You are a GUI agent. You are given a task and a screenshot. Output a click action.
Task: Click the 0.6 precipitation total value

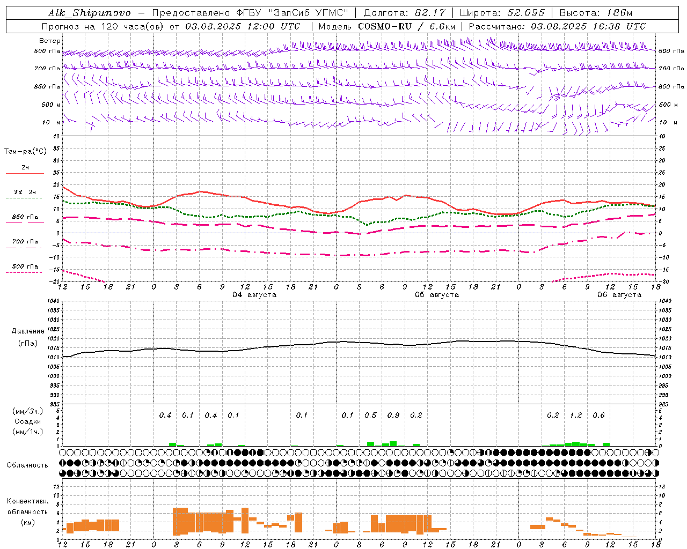coord(598,416)
